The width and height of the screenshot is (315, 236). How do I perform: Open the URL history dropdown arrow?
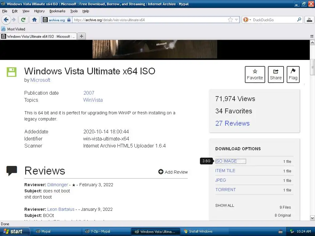coord(237,20)
